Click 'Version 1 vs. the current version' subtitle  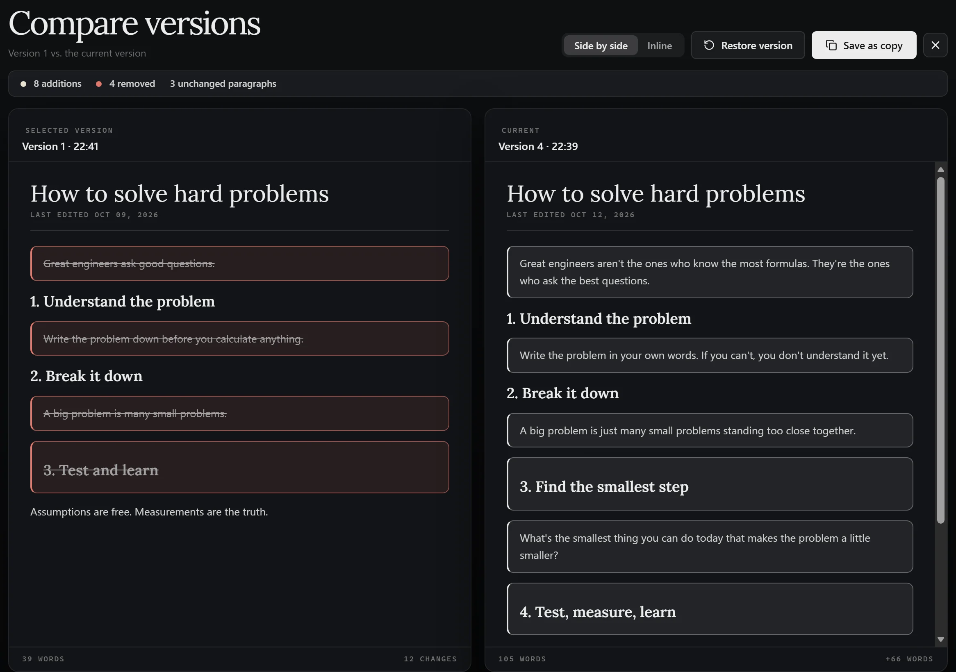pos(77,53)
